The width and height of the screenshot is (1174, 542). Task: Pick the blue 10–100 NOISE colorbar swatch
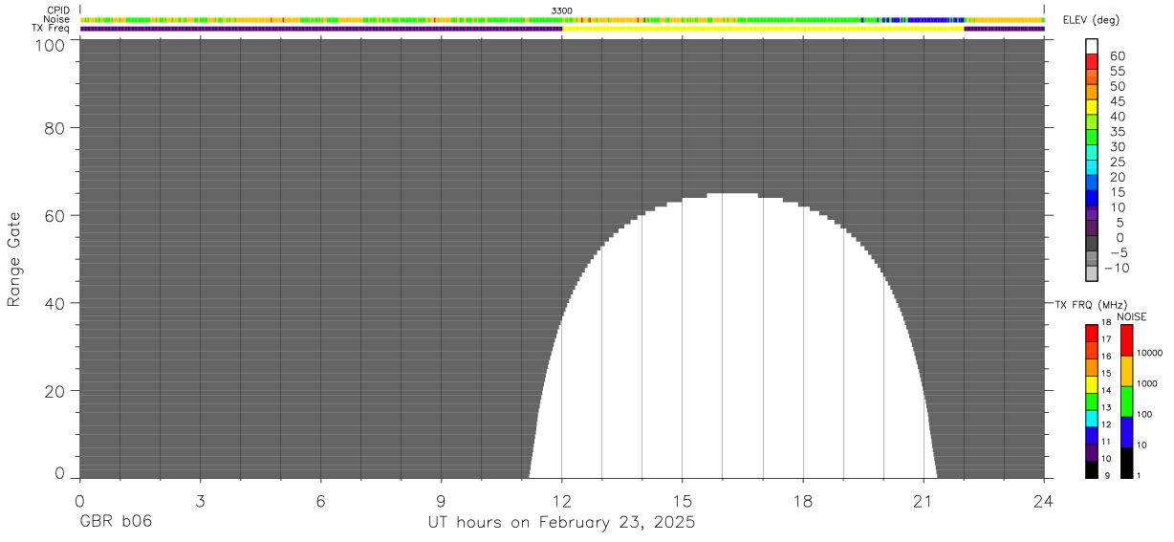1126,432
